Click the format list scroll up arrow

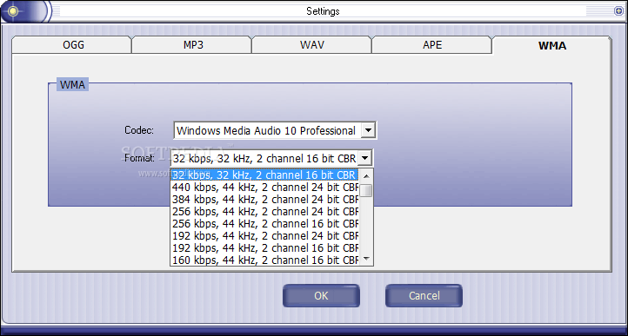pos(365,175)
